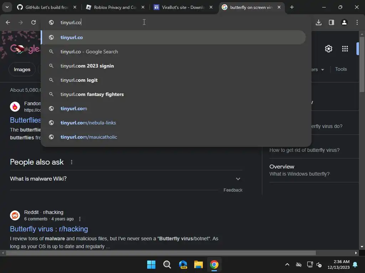Close the GitHub tab
Screen dimensions: 365x273
(75, 7)
